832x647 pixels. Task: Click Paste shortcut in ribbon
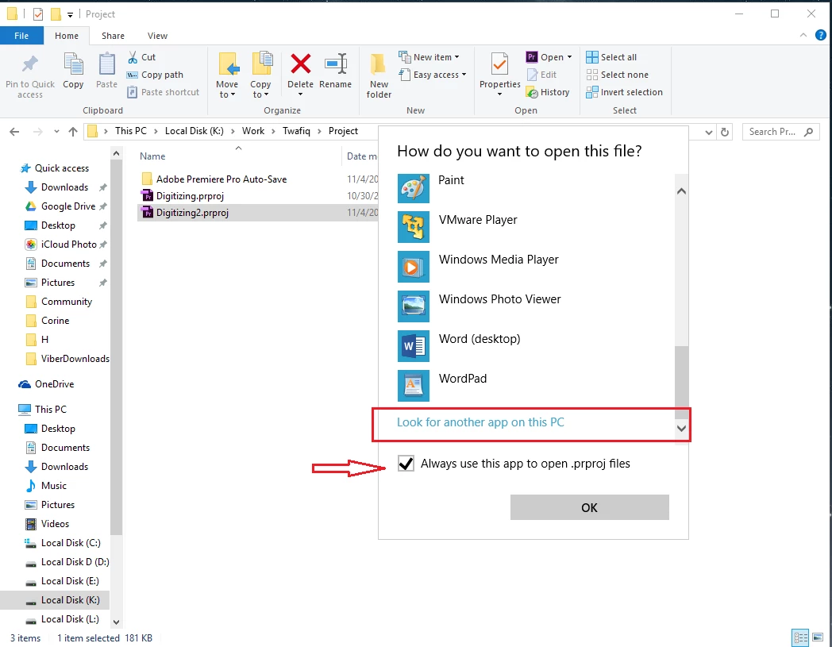(163, 92)
